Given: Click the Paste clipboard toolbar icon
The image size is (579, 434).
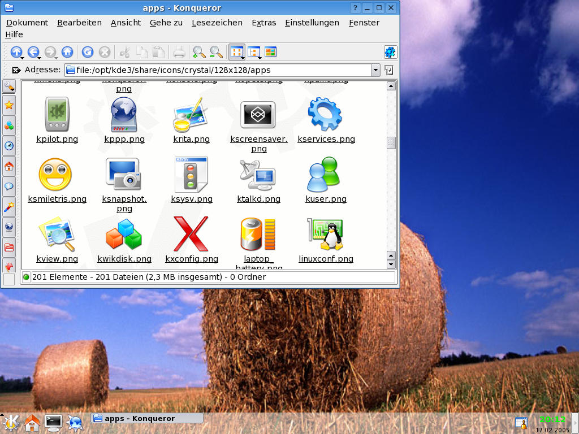Looking at the screenshot, I should tap(158, 52).
